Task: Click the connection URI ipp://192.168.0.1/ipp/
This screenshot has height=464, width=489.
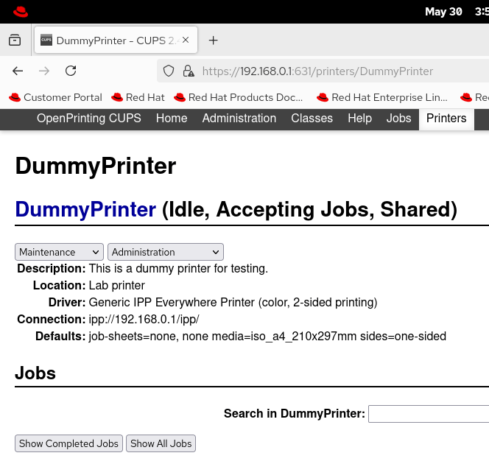Action: point(144,320)
